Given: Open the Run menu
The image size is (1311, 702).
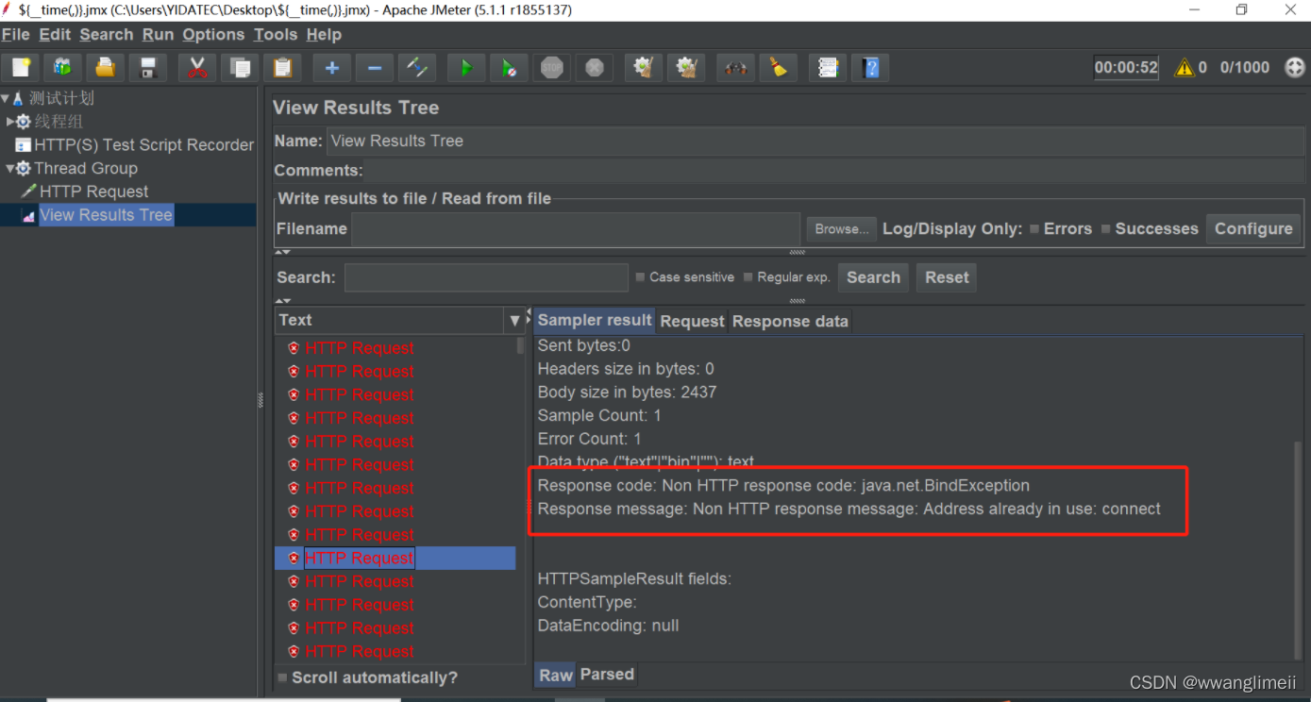Looking at the screenshot, I should (x=158, y=34).
